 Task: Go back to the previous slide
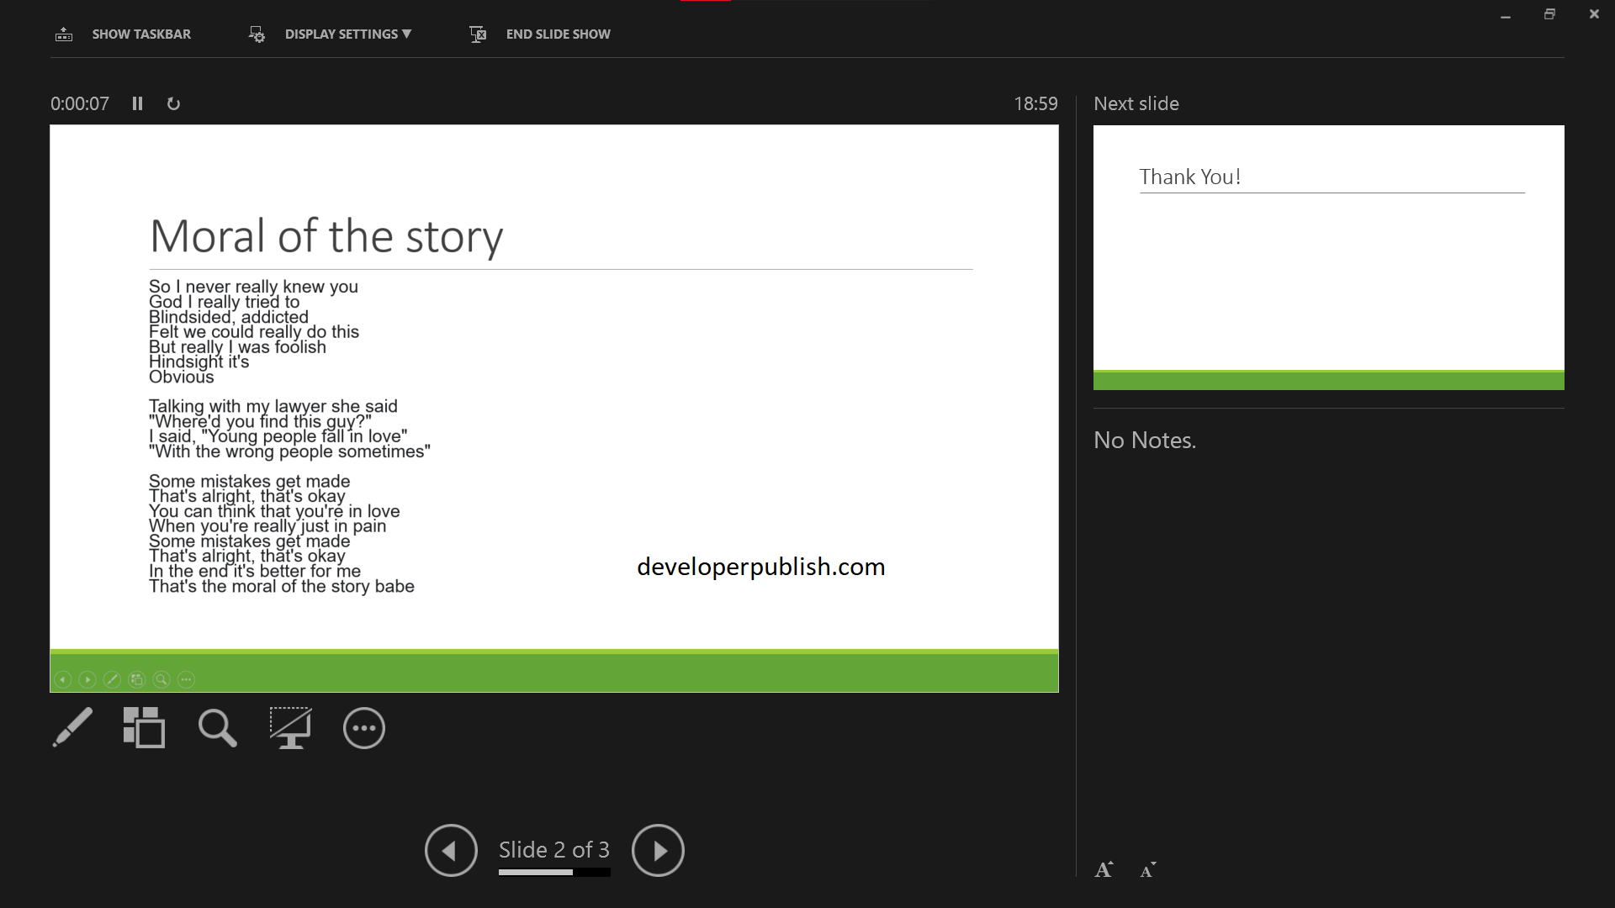tap(451, 850)
